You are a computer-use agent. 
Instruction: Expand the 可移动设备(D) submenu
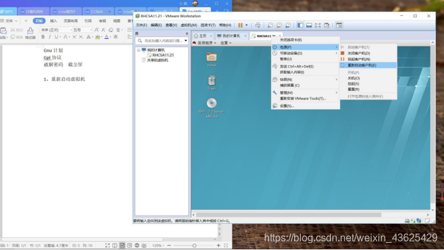point(306,53)
